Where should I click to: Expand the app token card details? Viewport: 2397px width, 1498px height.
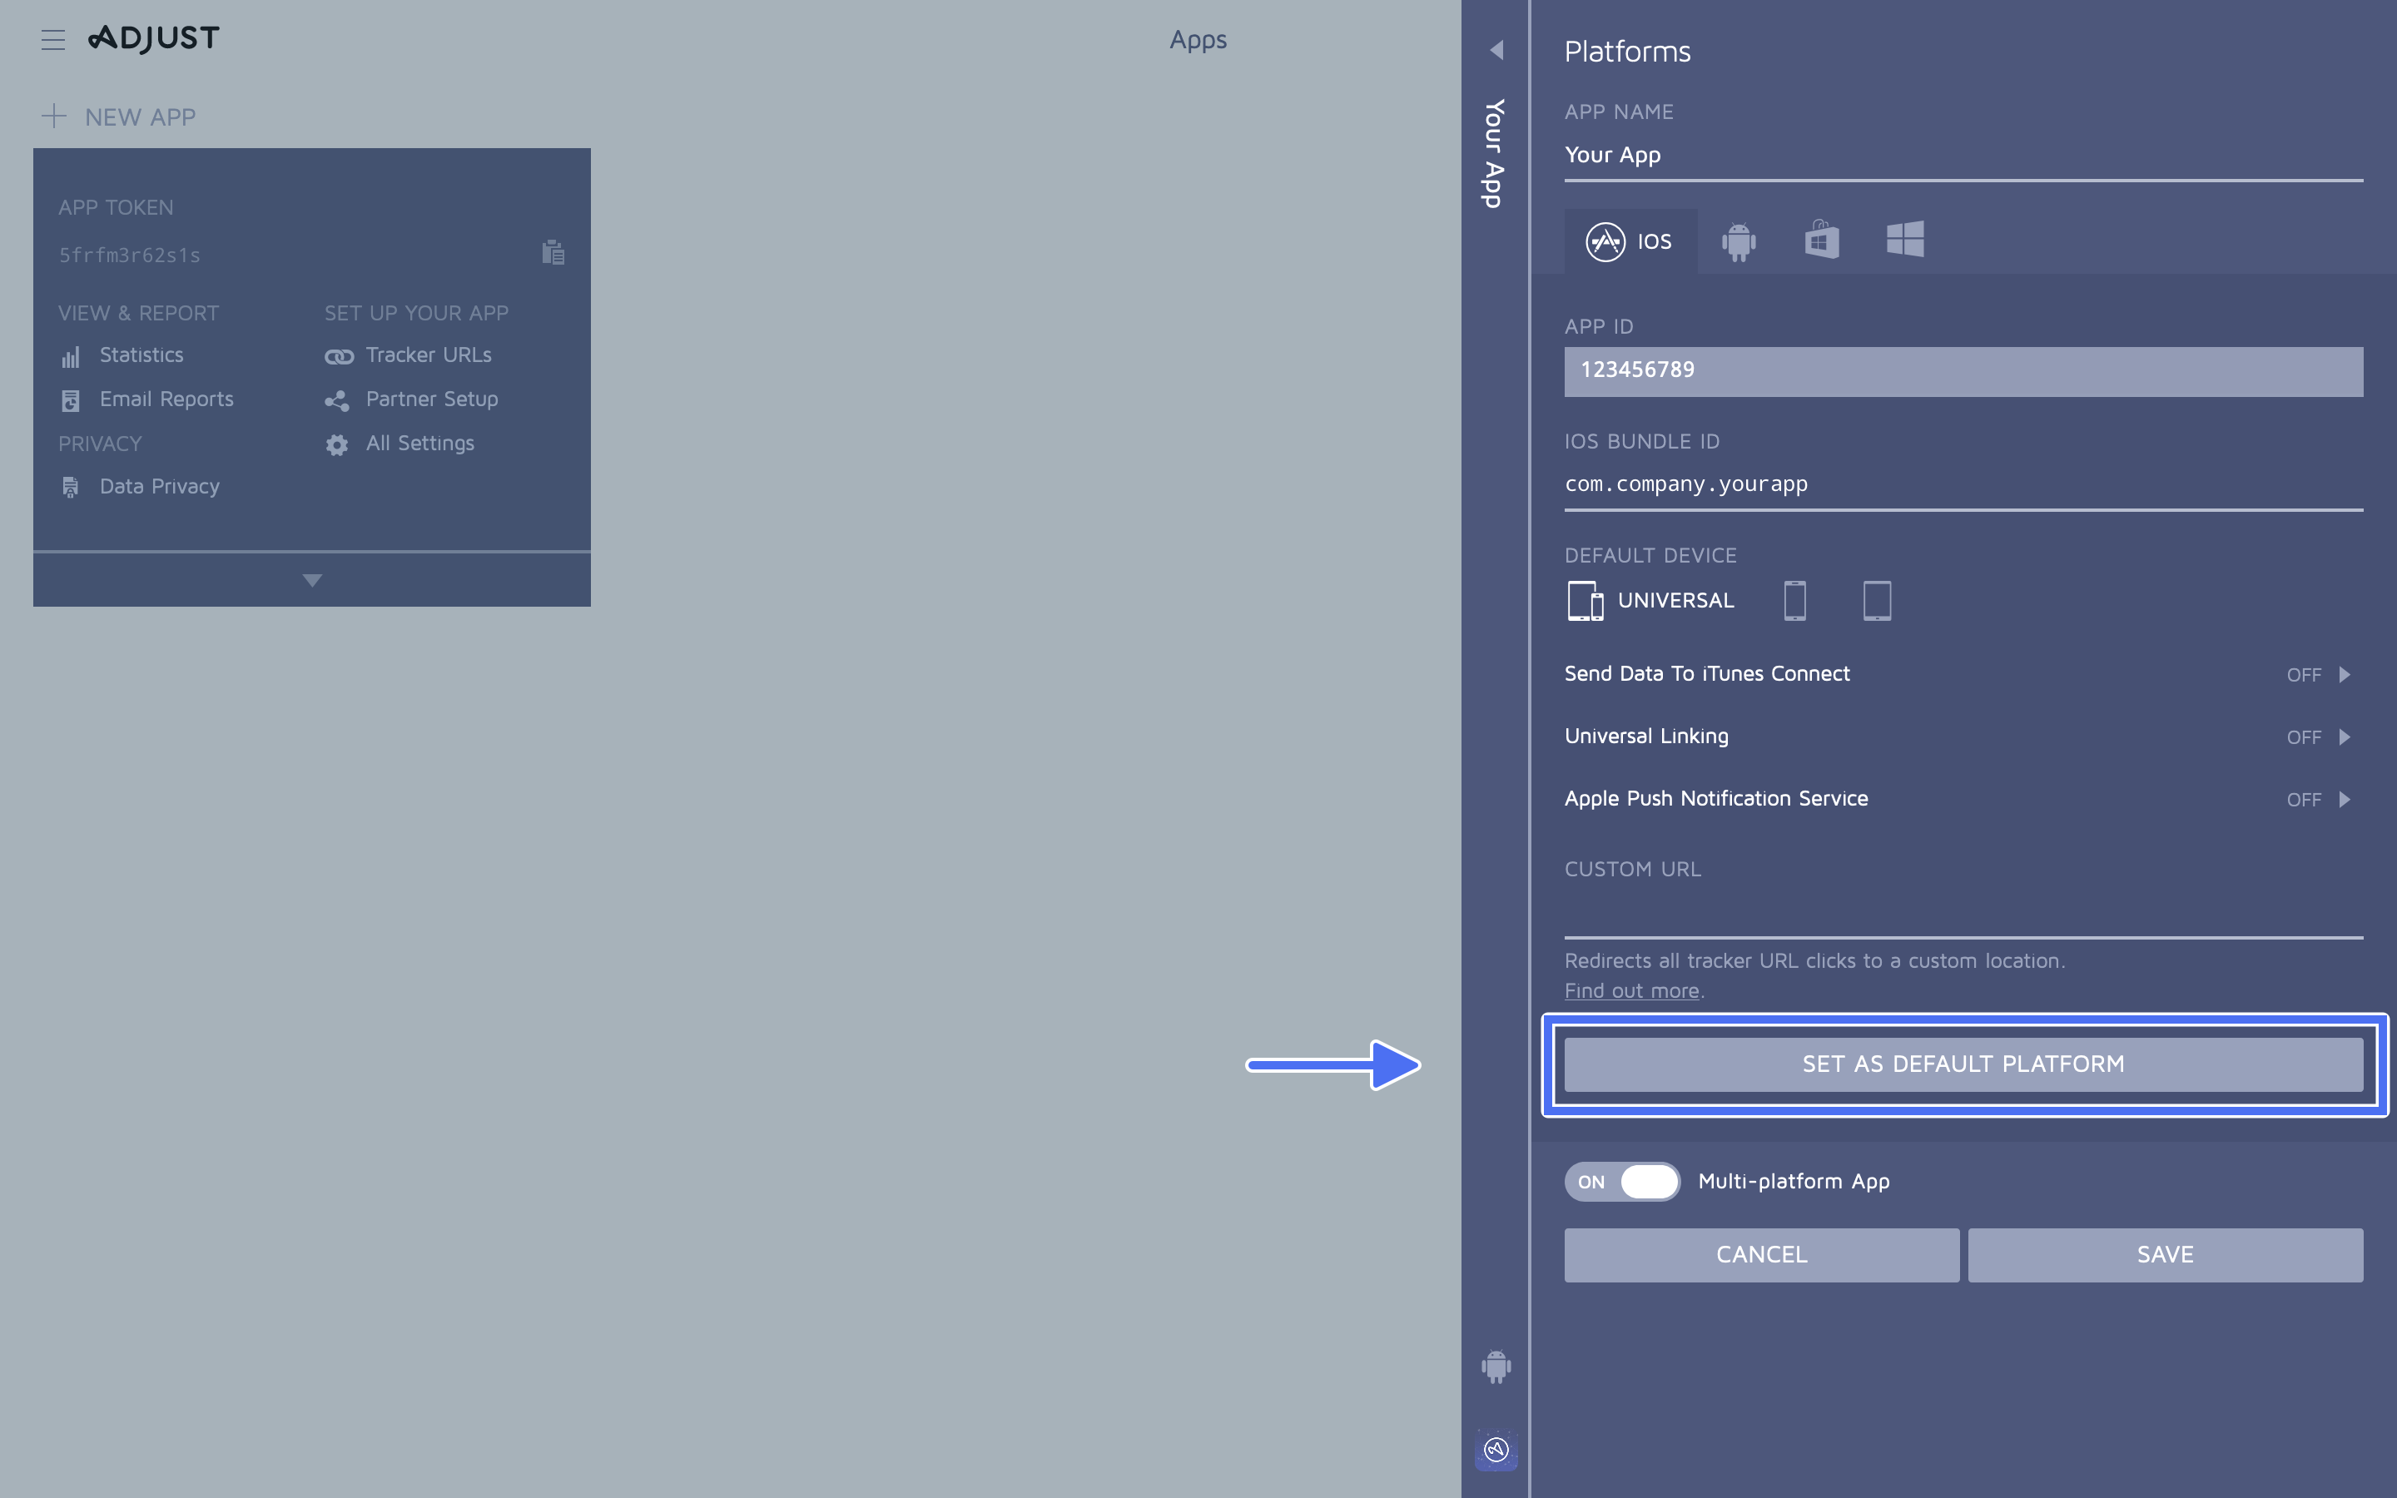pos(311,579)
